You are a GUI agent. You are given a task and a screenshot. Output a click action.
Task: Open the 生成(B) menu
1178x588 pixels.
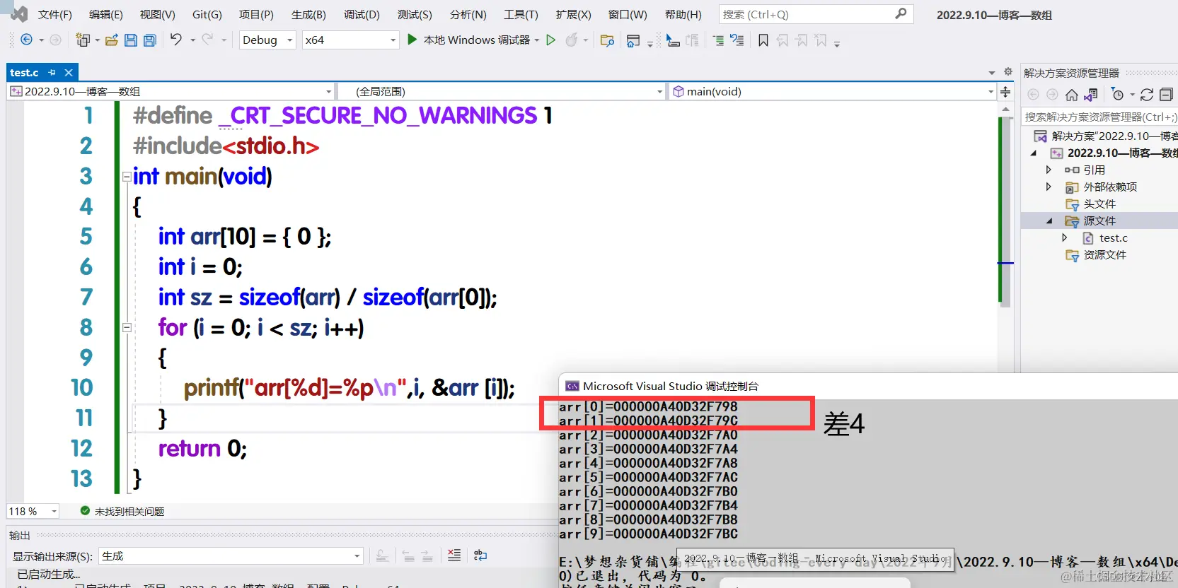[308, 14]
